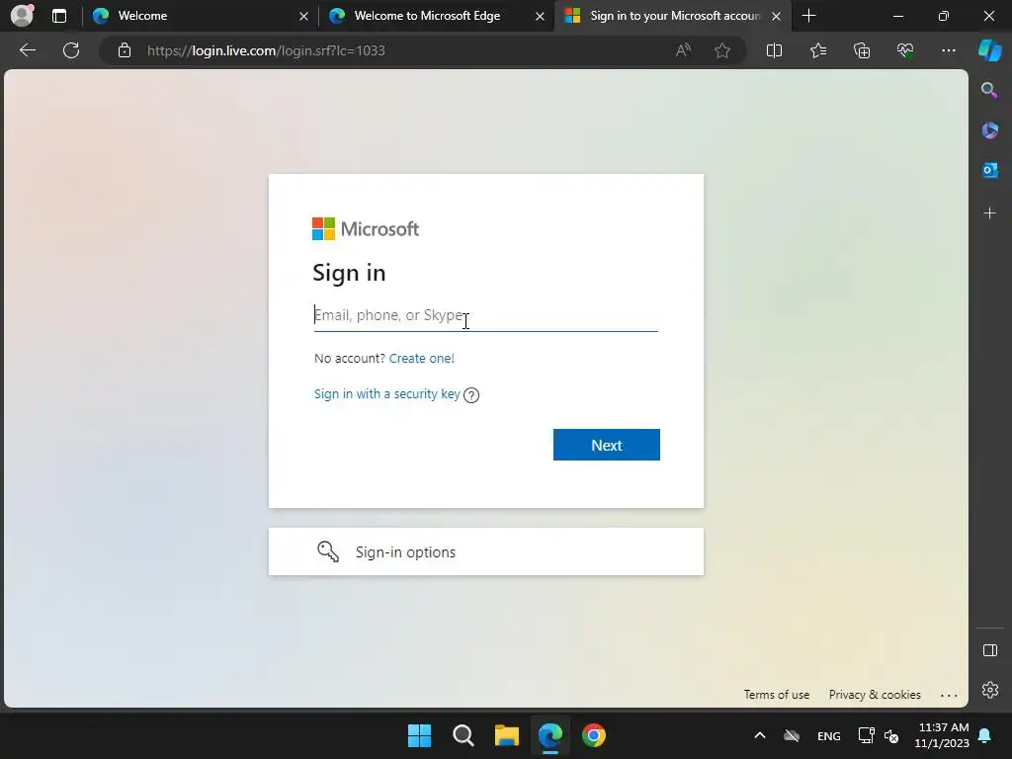Click the Edge taskbar icon
The image size is (1012, 759).
[550, 735]
